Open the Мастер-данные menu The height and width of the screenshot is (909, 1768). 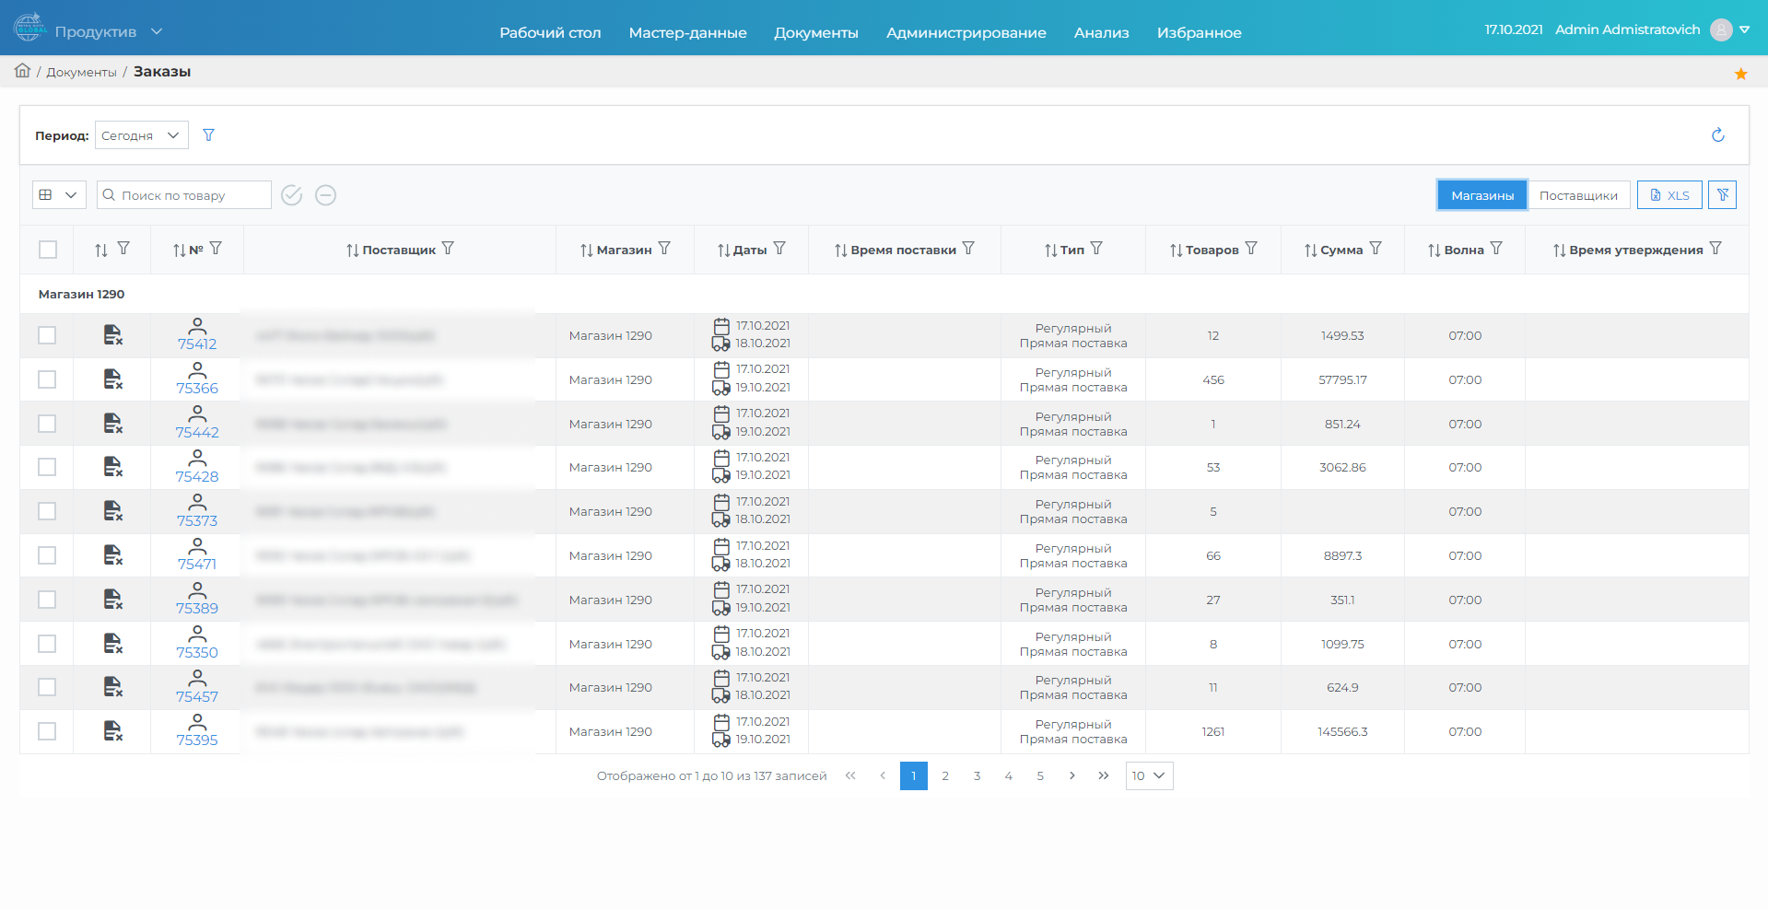pyautogui.click(x=687, y=32)
